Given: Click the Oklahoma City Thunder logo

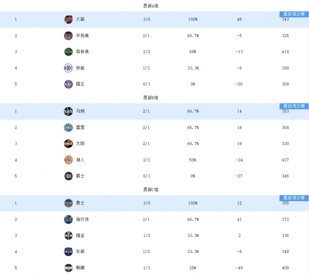Looking at the screenshot, I should pos(68,128).
